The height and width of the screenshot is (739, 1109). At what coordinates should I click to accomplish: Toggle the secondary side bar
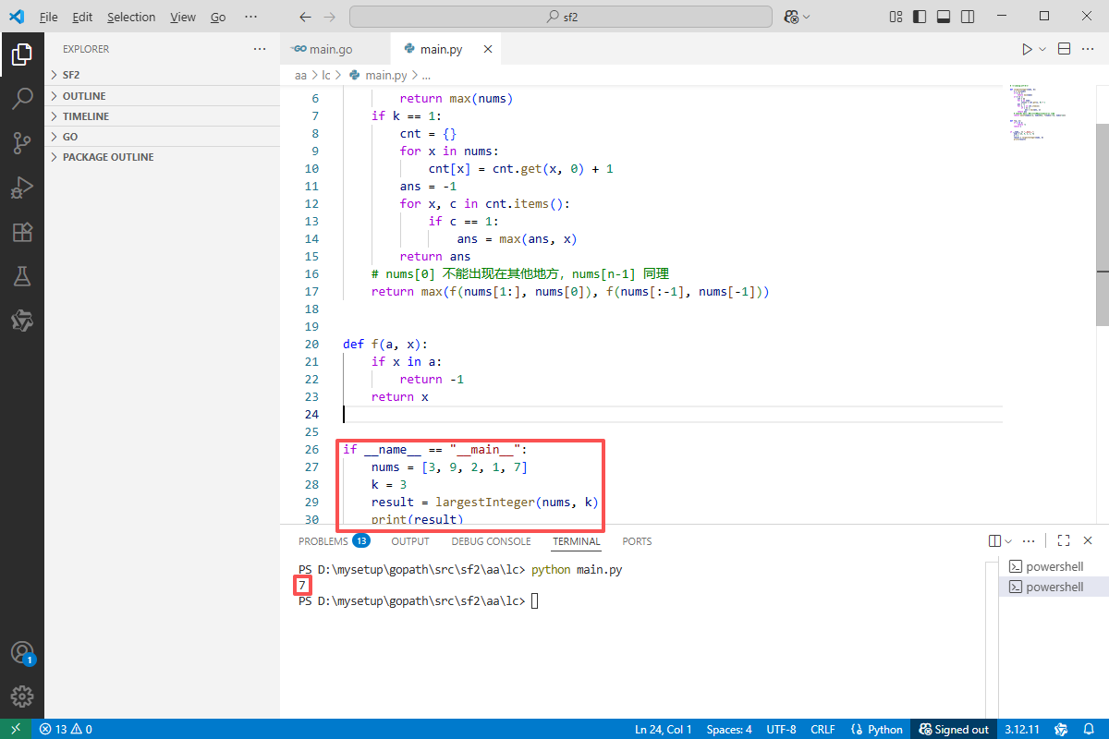pos(968,17)
